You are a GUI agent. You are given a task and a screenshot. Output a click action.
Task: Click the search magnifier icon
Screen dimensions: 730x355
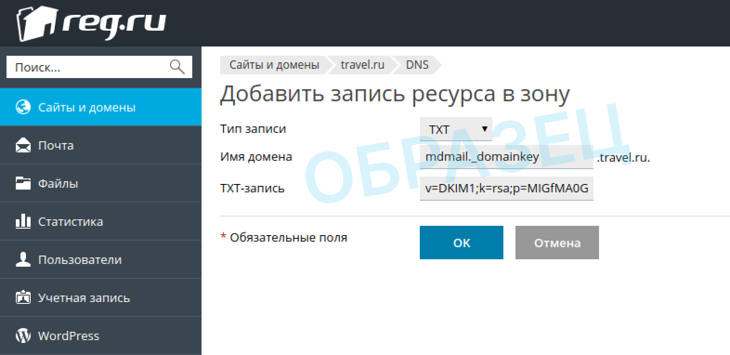[x=177, y=67]
